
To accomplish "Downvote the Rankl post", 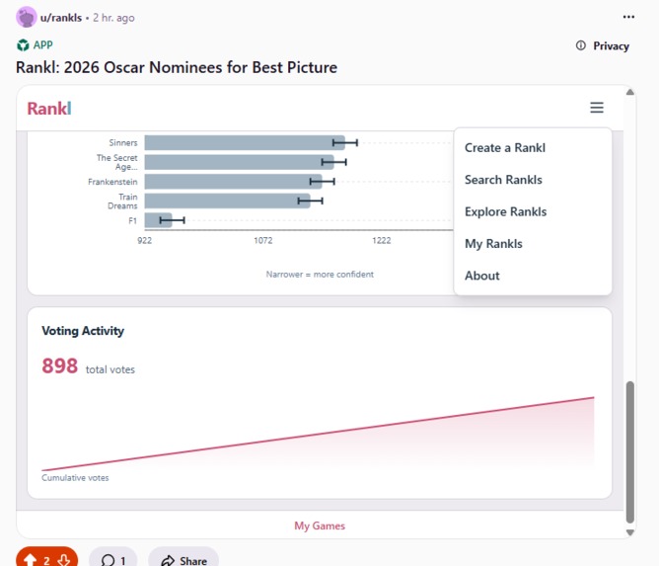I will click(x=64, y=560).
